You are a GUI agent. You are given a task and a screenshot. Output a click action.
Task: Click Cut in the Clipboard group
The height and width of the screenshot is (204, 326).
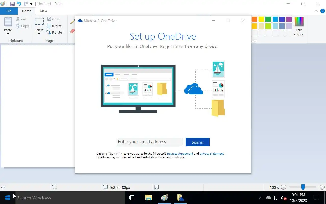point(21,19)
